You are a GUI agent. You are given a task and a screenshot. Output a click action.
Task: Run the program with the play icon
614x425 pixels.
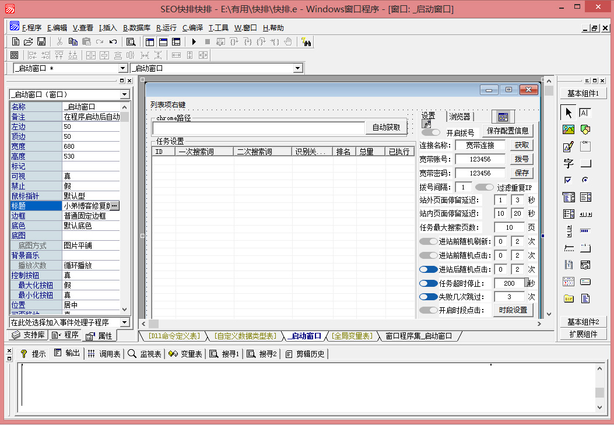point(194,41)
